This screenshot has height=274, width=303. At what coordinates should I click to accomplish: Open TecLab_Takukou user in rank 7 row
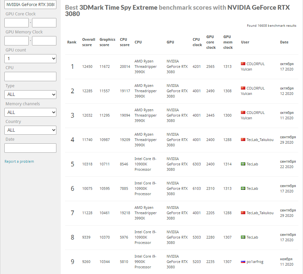(260, 213)
